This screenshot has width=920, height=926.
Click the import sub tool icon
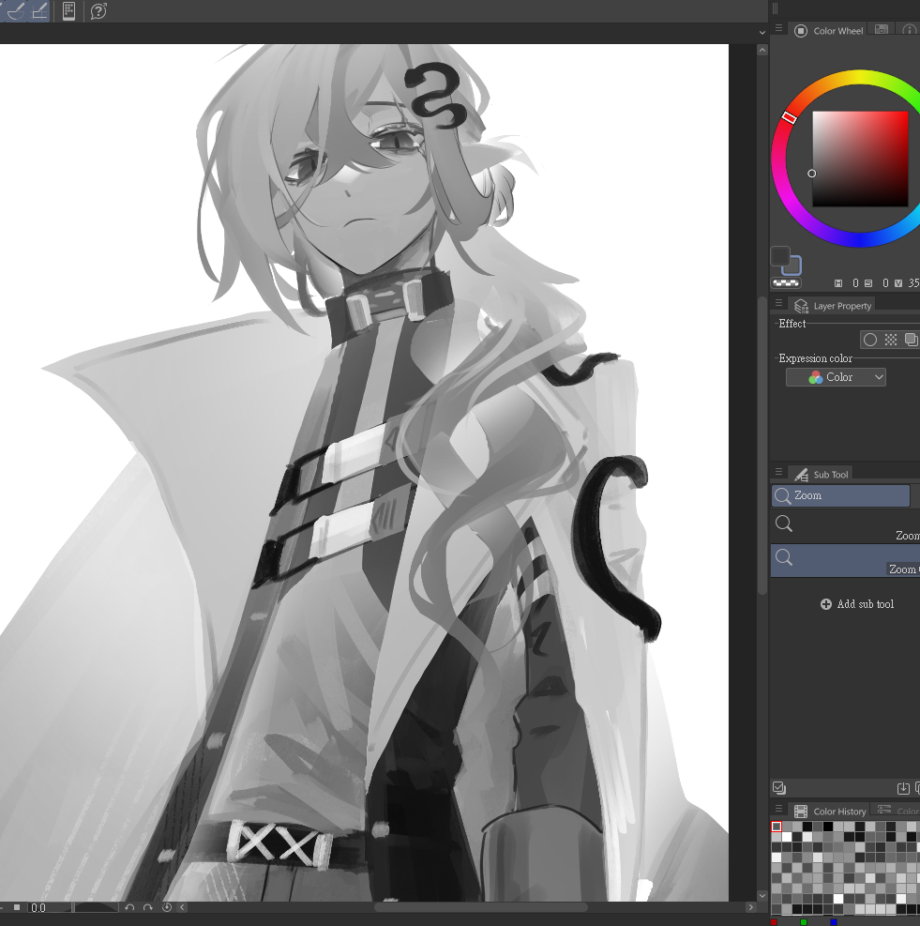[x=903, y=788]
